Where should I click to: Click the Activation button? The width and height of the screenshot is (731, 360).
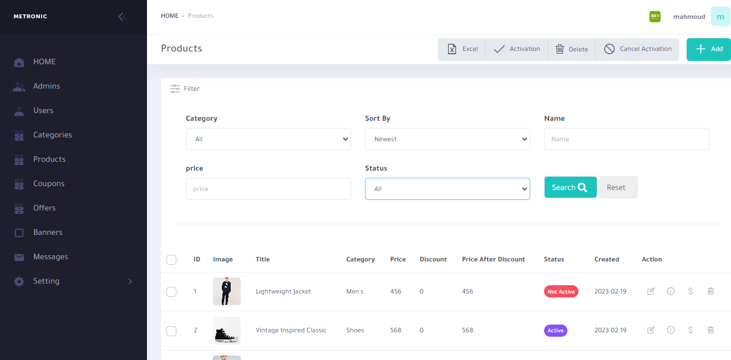click(517, 49)
